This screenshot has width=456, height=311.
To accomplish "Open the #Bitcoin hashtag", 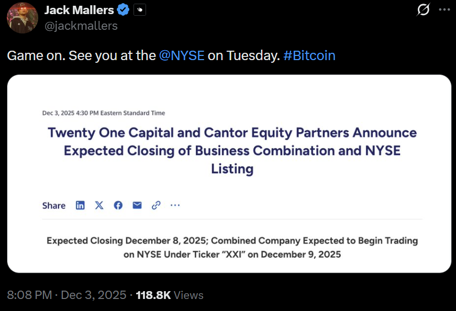I will (x=309, y=55).
